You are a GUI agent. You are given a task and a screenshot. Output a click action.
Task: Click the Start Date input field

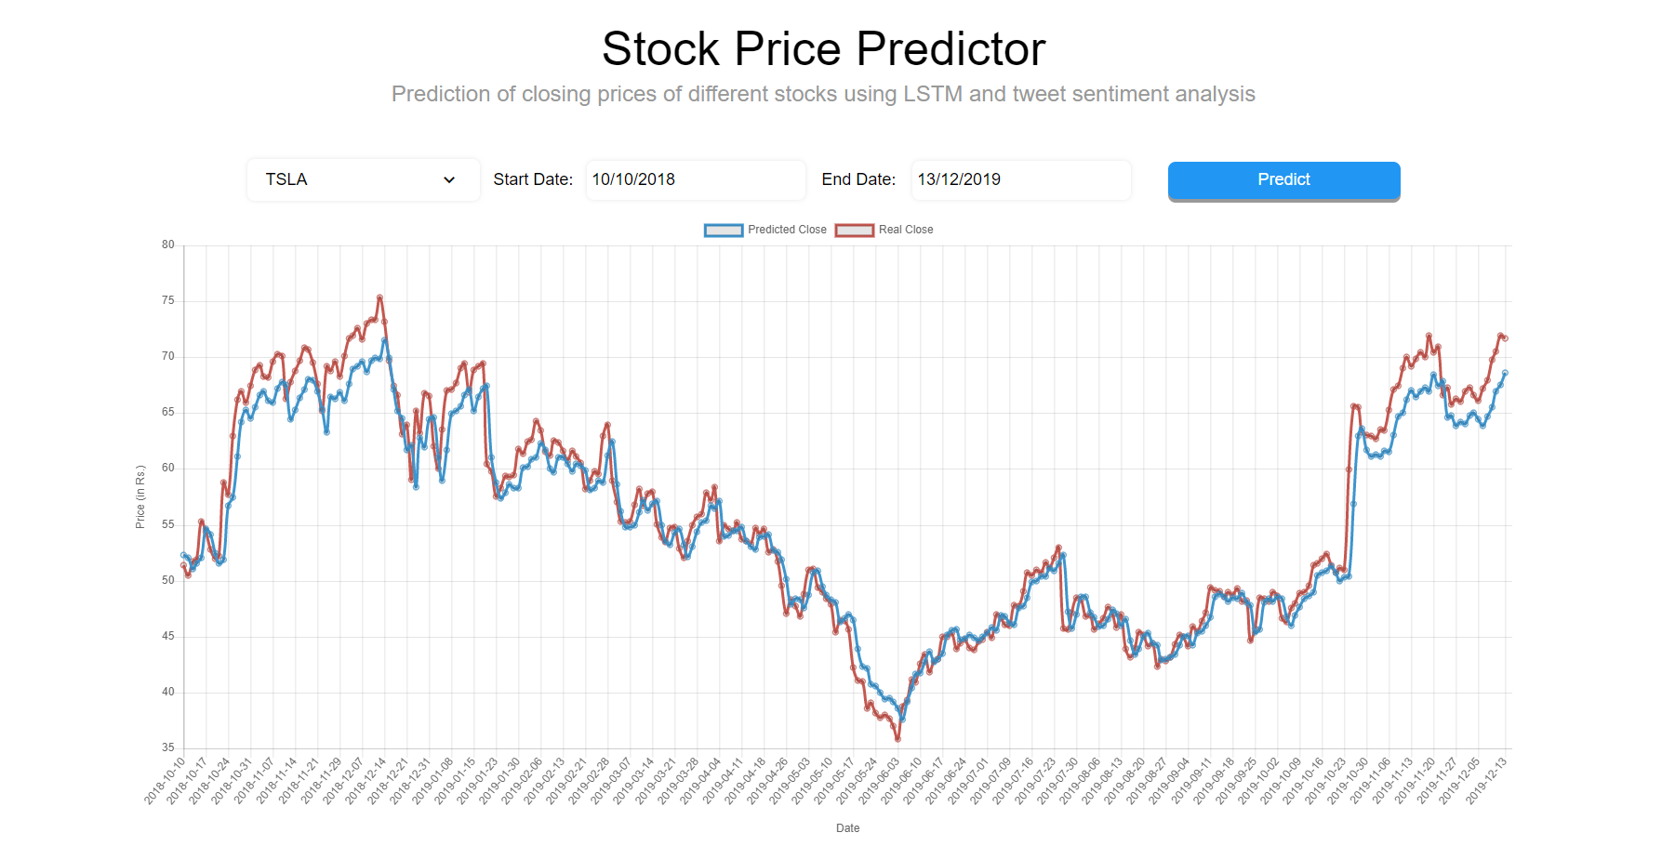tap(695, 179)
